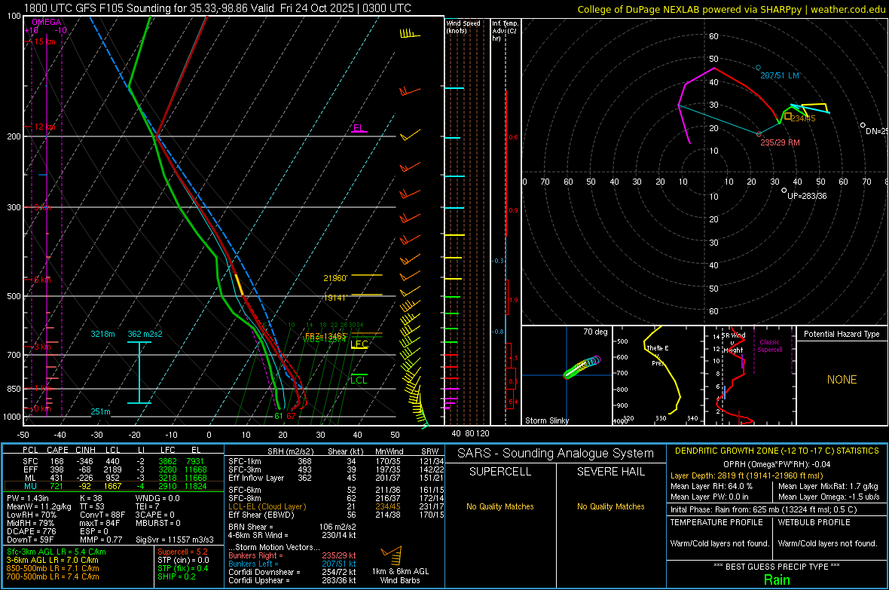Click the orange 234/45 cloud-layer wind square
The image size is (889, 590).
tap(788, 116)
